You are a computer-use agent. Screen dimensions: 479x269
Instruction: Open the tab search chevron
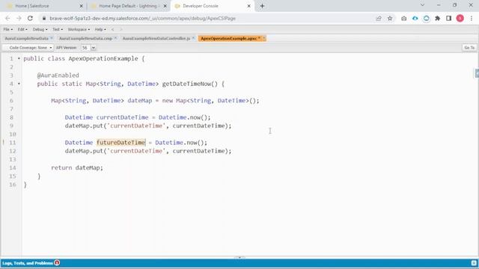point(422,5)
